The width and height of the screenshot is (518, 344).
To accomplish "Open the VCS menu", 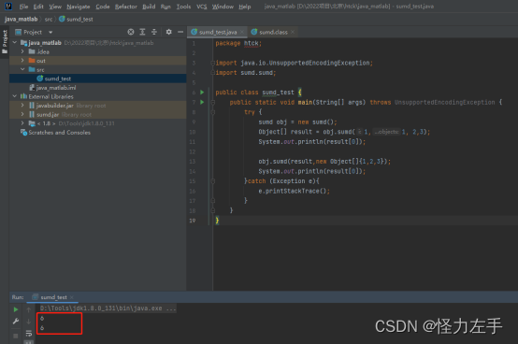I will pos(202,7).
